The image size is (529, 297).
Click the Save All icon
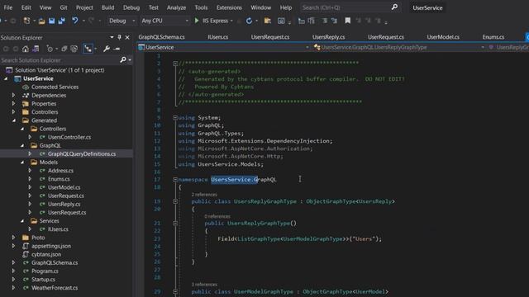coord(61,21)
